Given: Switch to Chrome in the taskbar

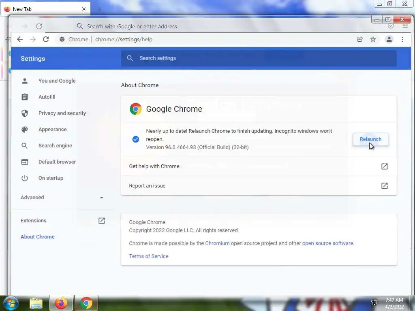Looking at the screenshot, I should pyautogui.click(x=86, y=303).
